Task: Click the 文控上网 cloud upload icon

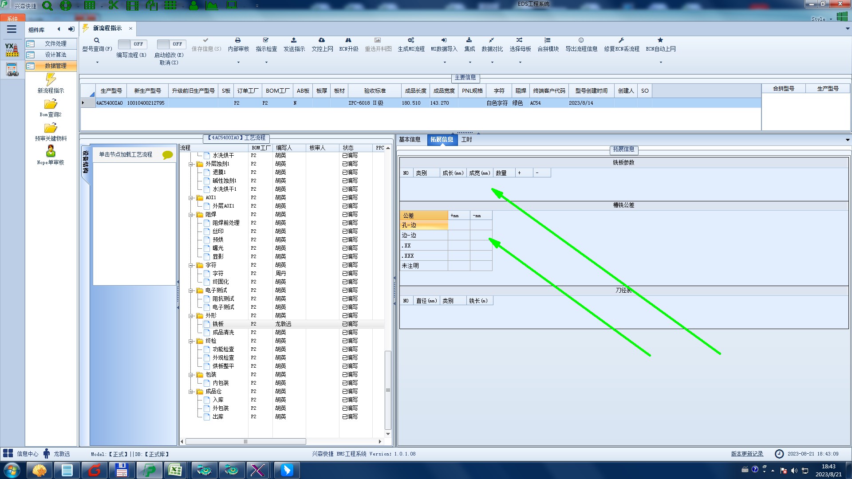Action: [x=322, y=40]
